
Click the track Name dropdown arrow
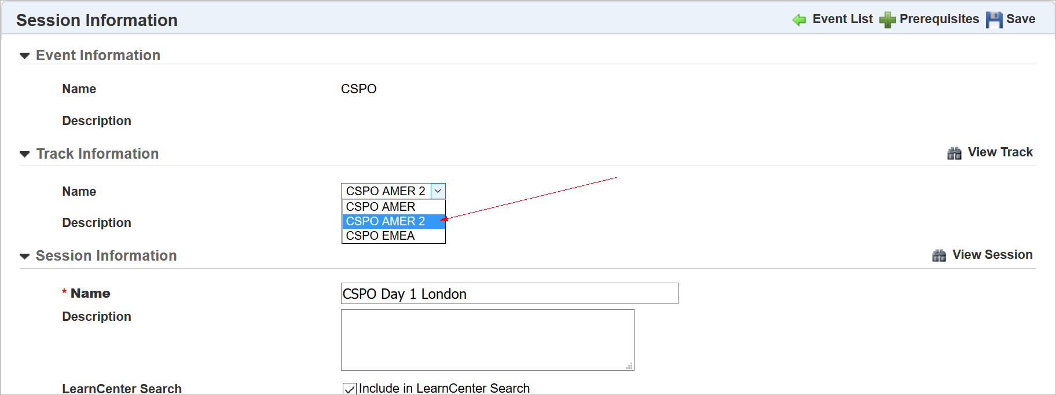438,191
